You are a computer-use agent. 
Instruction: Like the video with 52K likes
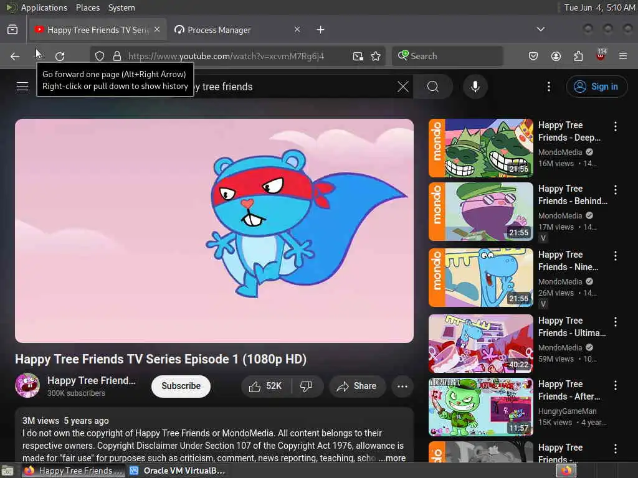point(266,386)
